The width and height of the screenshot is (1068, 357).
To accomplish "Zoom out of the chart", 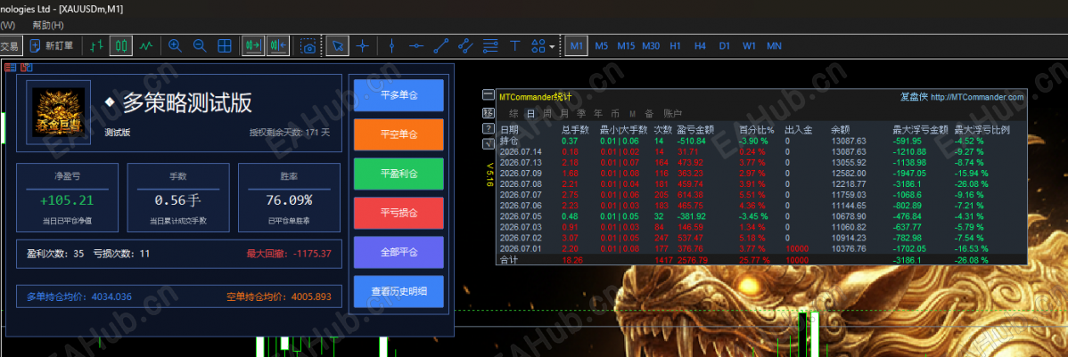I will point(200,45).
